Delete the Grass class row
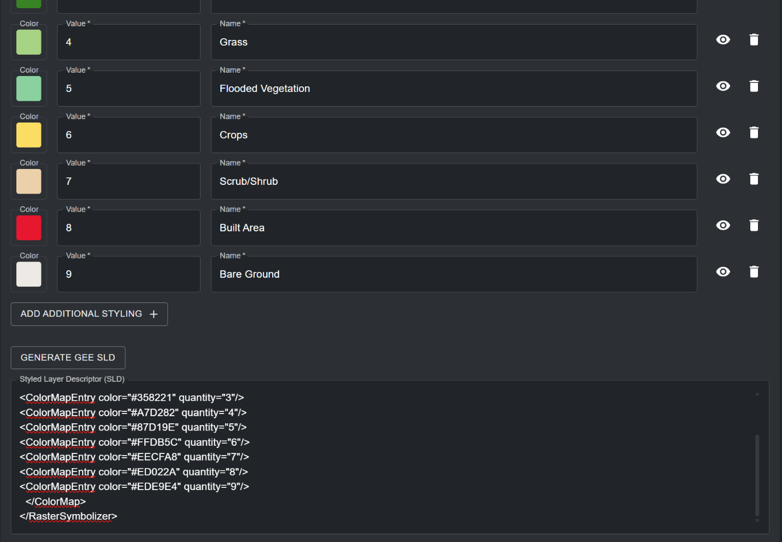 [754, 40]
